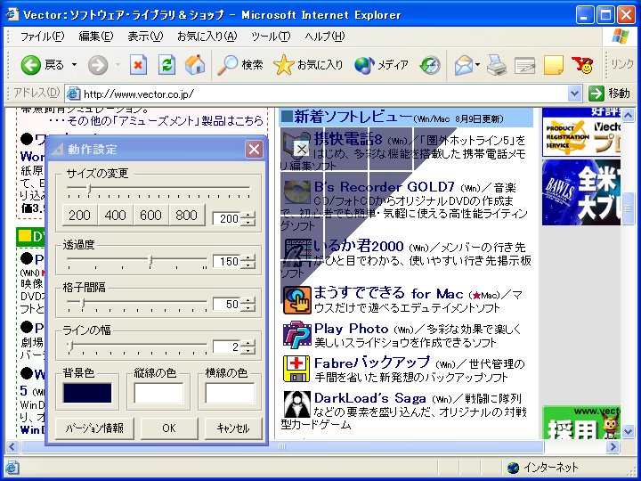Click the Edit page icon
Screen dimensions: 641x481
click(525, 65)
